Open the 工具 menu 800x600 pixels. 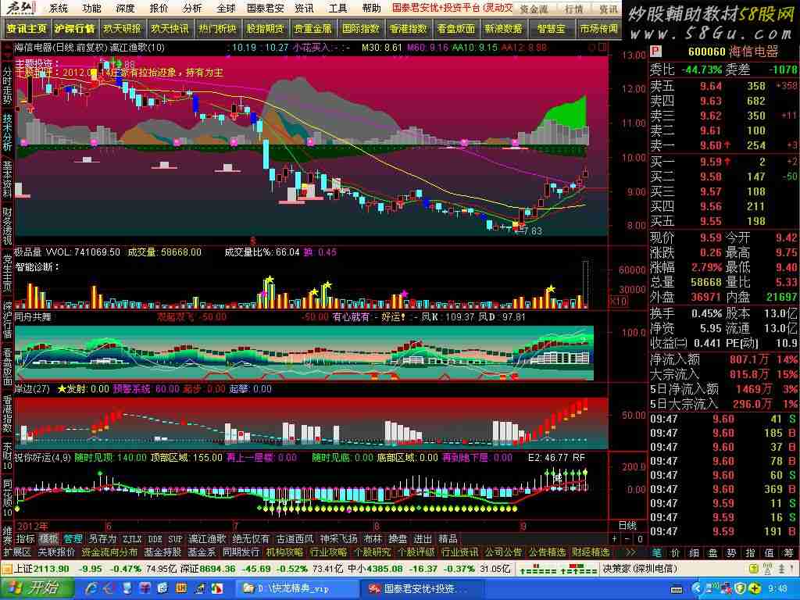(337, 8)
